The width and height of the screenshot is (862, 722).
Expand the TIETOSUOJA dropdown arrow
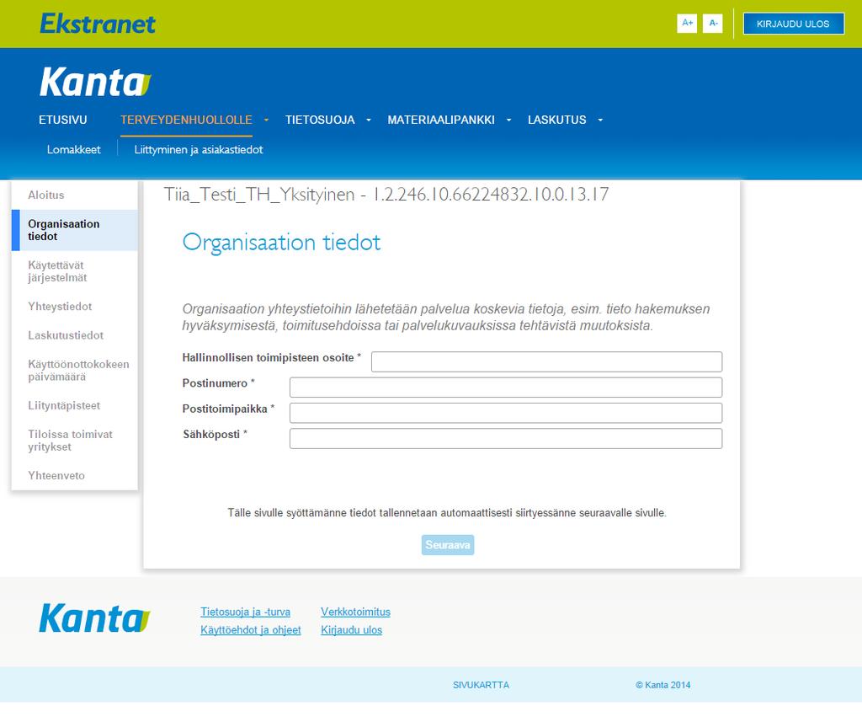369,120
